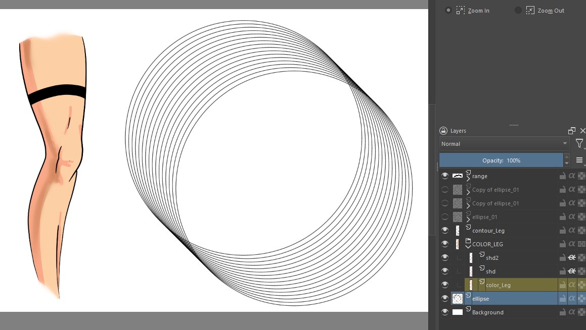Image resolution: width=586 pixels, height=330 pixels.
Task: Toggle alpha lock on Background layer
Action: (x=581, y=312)
